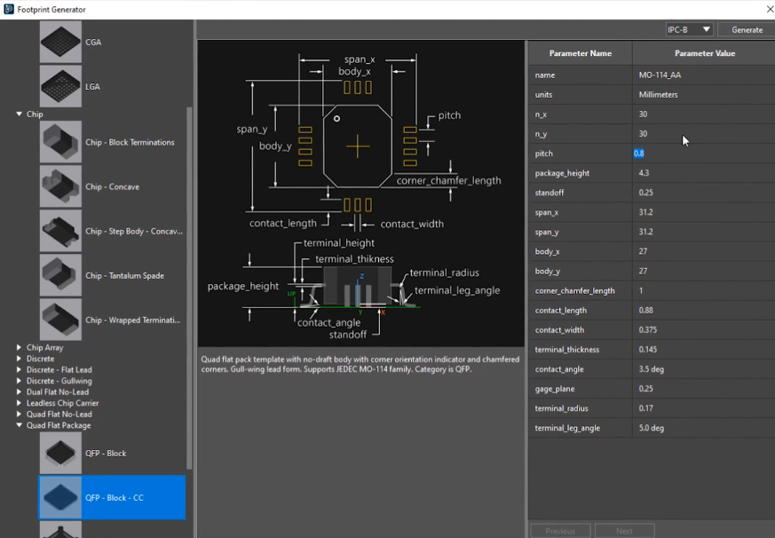Expand the Chip Array category
Image resolution: width=775 pixels, height=538 pixels.
click(20, 348)
